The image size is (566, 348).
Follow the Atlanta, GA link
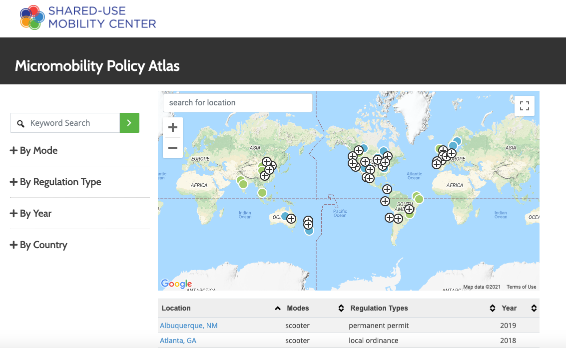pos(178,340)
